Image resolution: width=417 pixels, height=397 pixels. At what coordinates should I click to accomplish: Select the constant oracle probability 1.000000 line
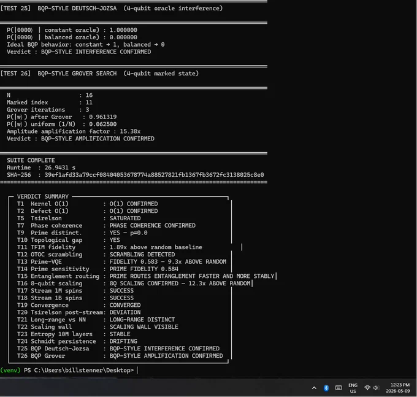(72, 30)
